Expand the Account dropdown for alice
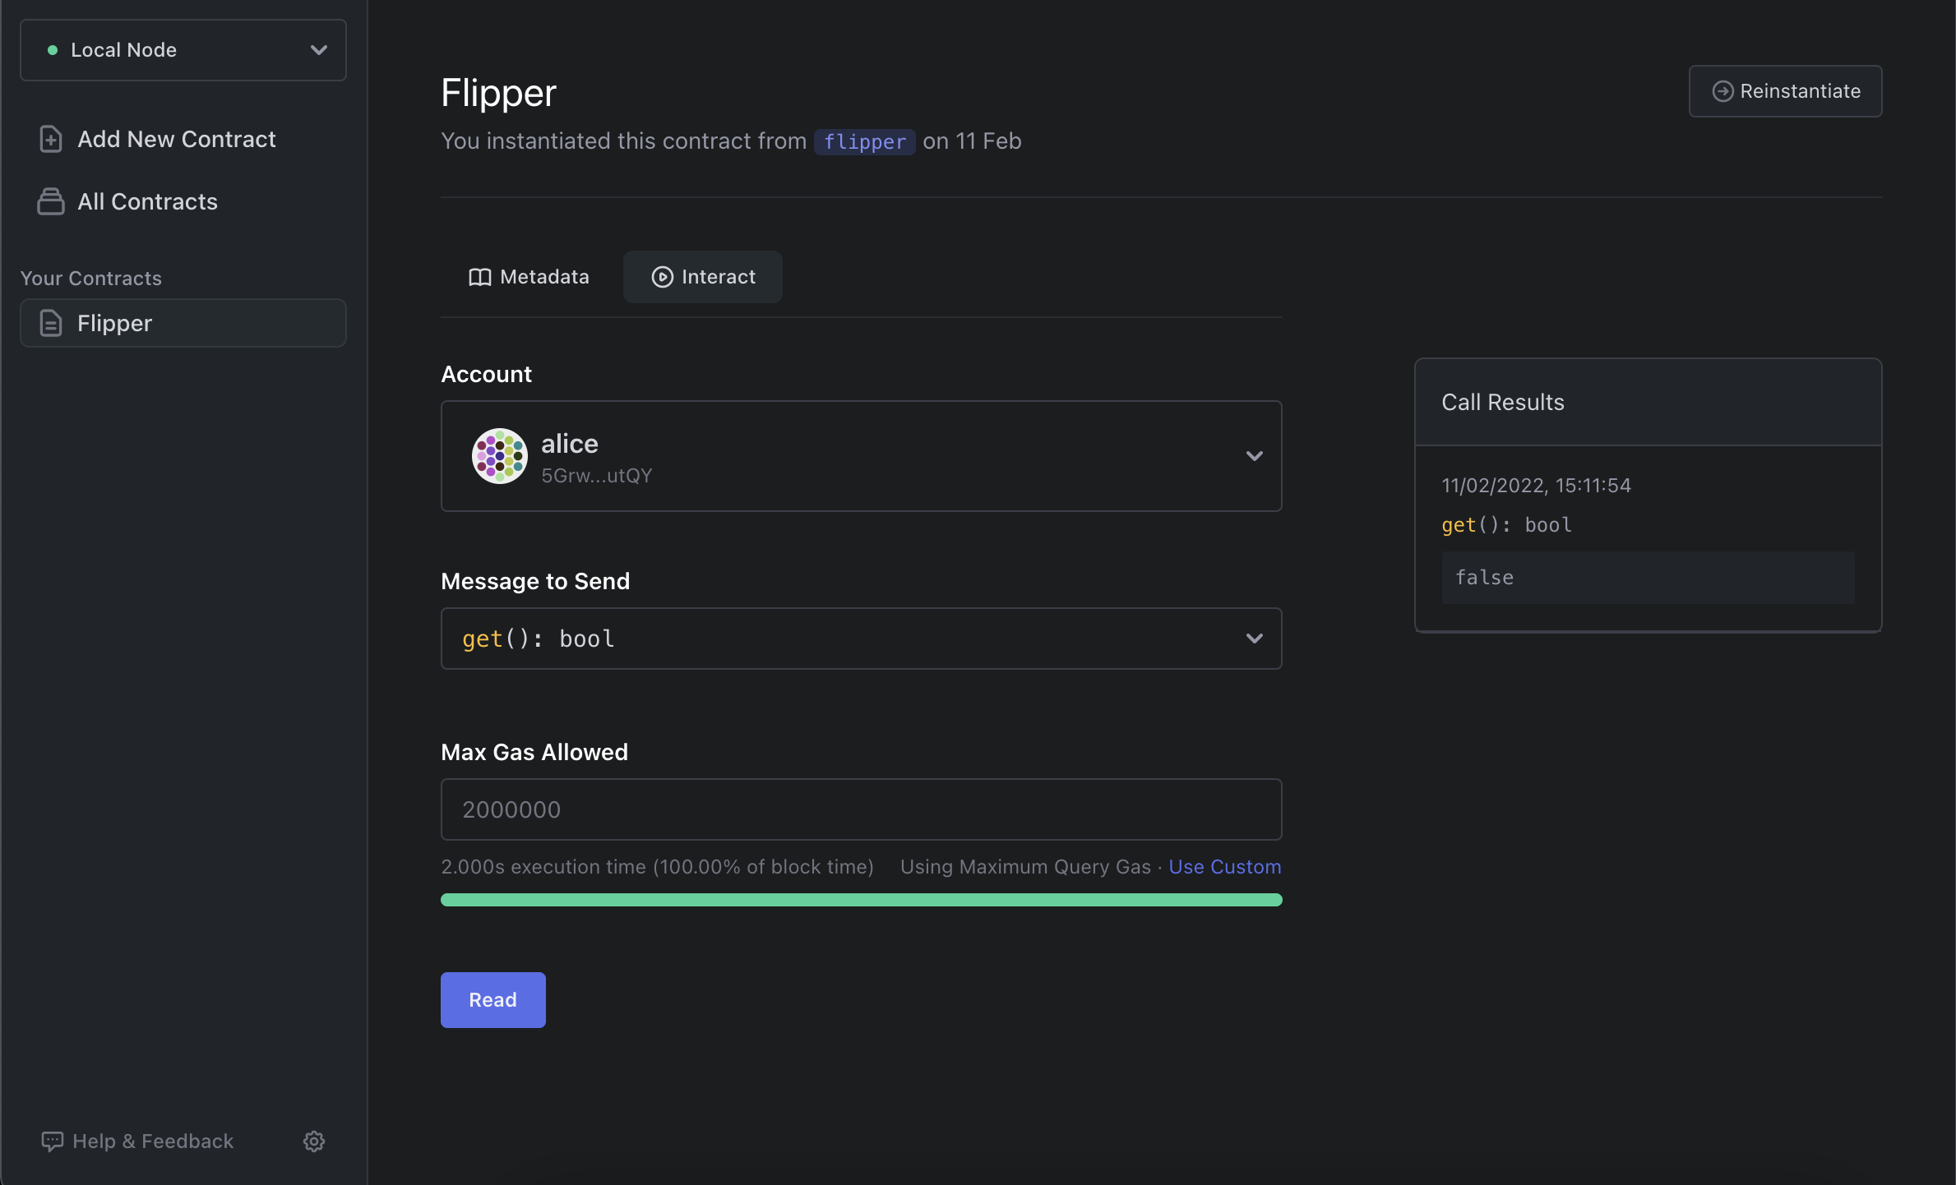 pyautogui.click(x=1253, y=456)
